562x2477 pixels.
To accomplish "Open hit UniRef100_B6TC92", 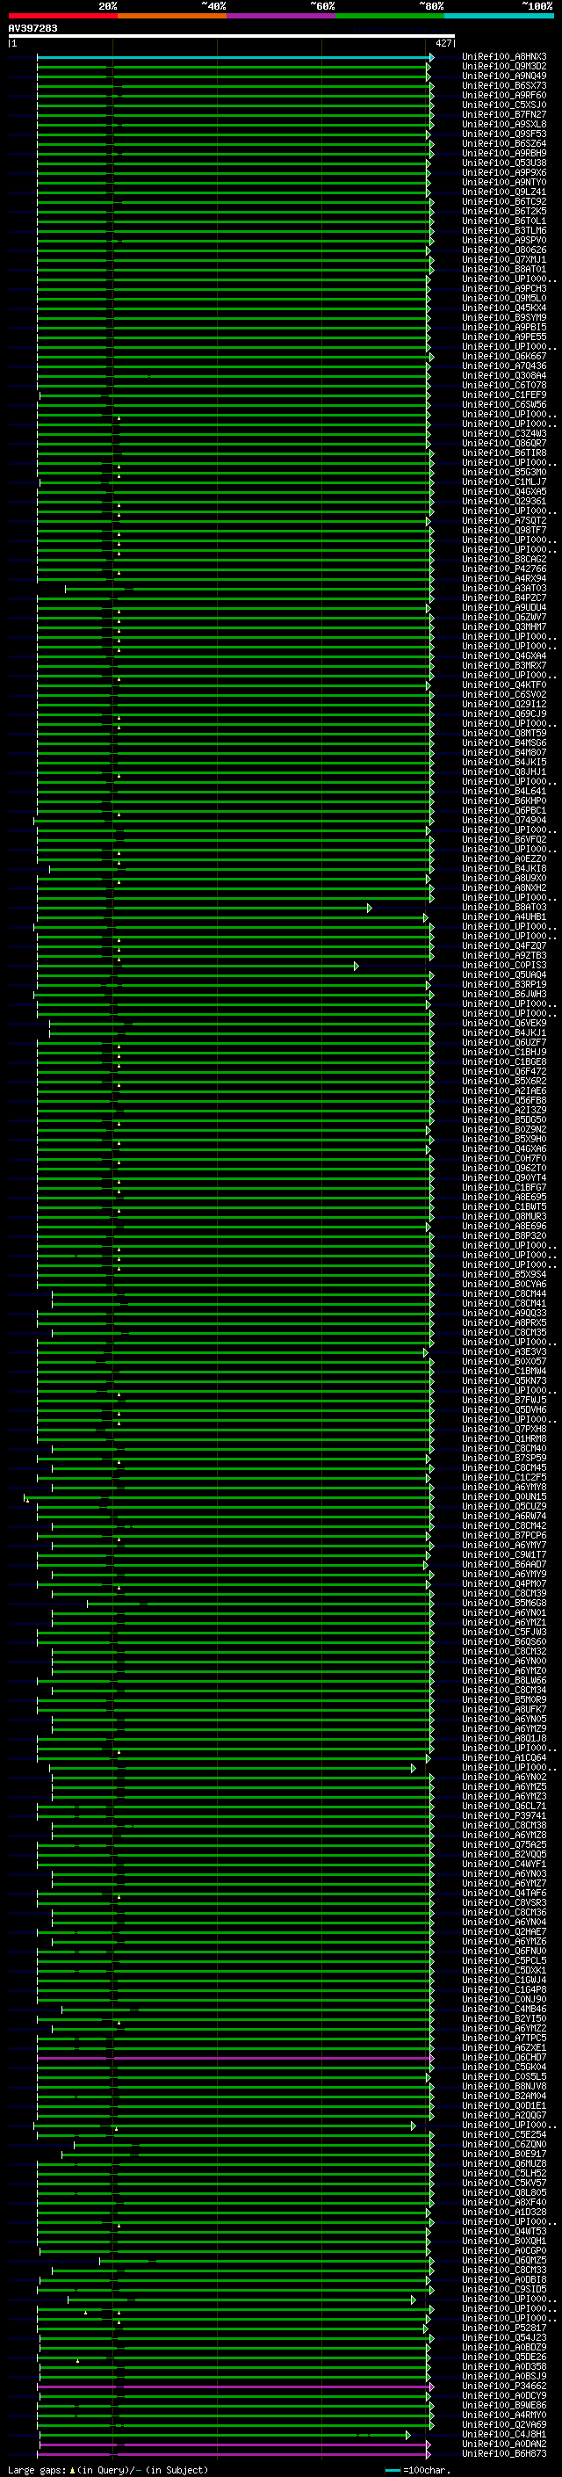I will (504, 202).
